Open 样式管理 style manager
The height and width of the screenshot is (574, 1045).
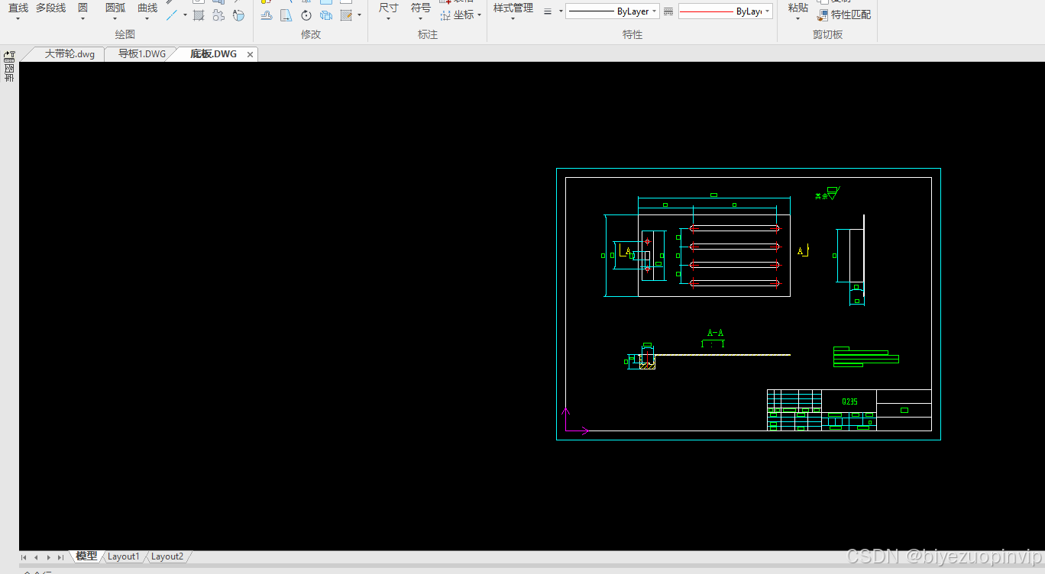click(x=513, y=8)
